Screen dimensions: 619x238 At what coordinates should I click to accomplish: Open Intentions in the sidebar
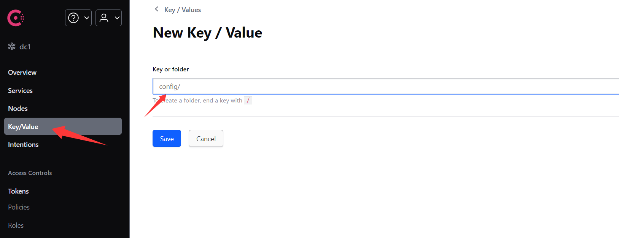[x=23, y=145]
